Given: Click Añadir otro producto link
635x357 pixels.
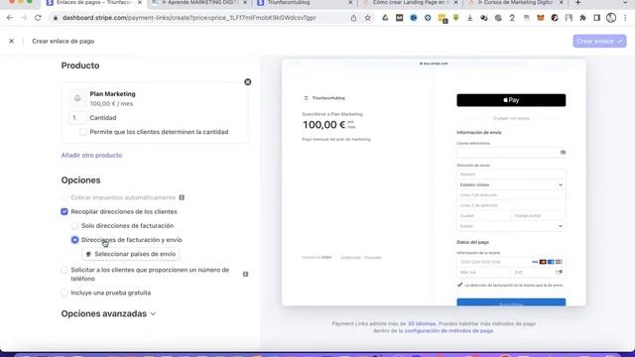Looking at the screenshot, I should 91,155.
